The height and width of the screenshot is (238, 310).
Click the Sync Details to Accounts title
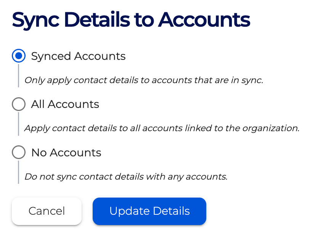(132, 19)
